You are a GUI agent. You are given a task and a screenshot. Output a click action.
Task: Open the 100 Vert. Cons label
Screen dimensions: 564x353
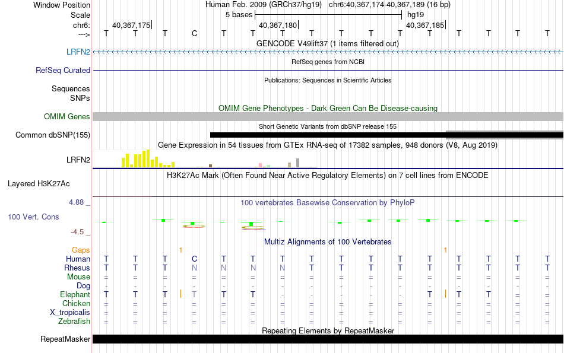(x=33, y=217)
